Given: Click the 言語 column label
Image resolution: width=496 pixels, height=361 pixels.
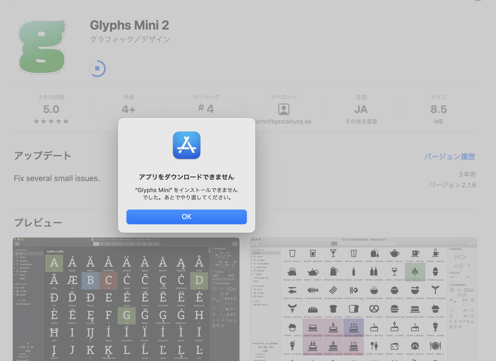Looking at the screenshot, I should pyautogui.click(x=361, y=97).
